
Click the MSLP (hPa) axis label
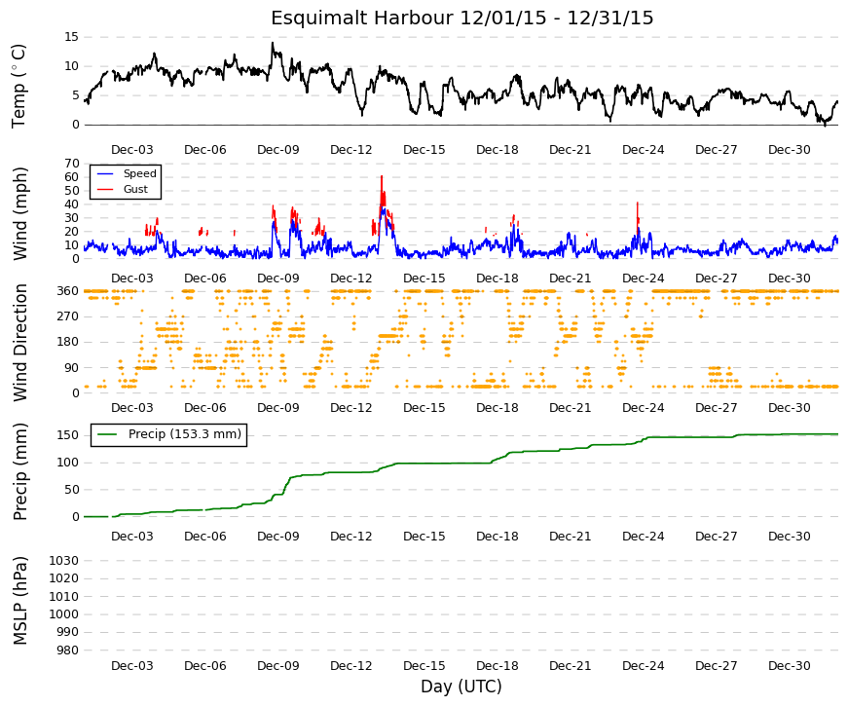tap(19, 601)
